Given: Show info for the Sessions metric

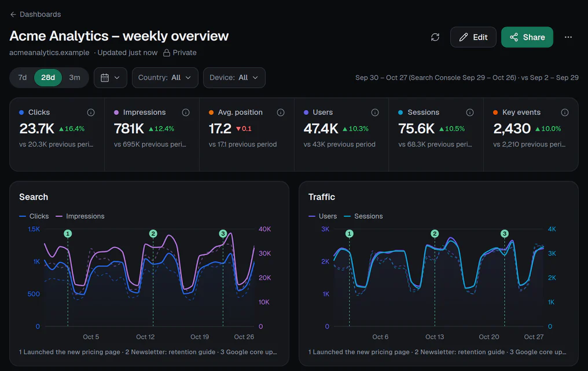Looking at the screenshot, I should [x=470, y=112].
